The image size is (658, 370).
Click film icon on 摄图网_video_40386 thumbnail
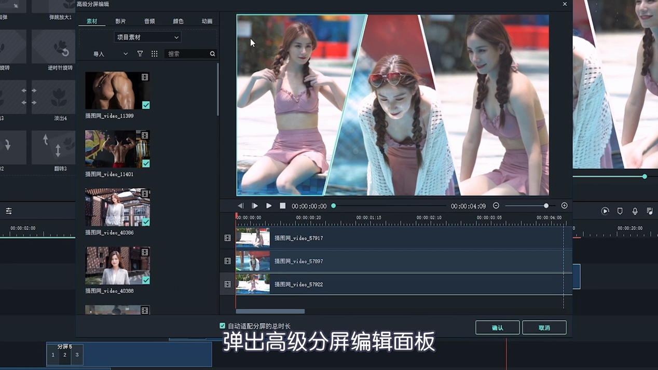point(145,194)
